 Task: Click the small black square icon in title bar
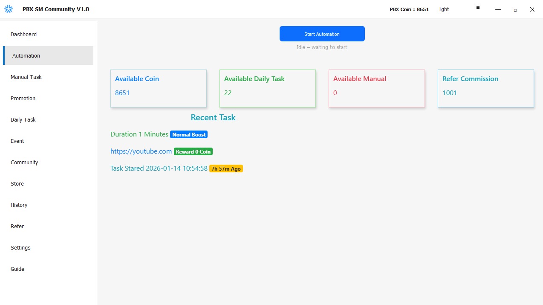478,8
